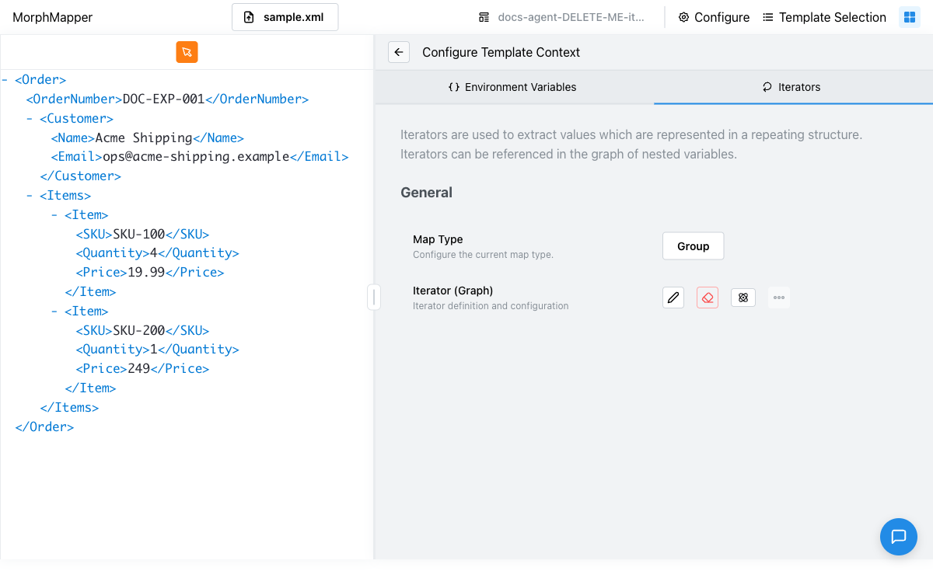Select the SKU value SKU-200
Image resolution: width=933 pixels, height=571 pixels.
pyautogui.click(x=139, y=331)
